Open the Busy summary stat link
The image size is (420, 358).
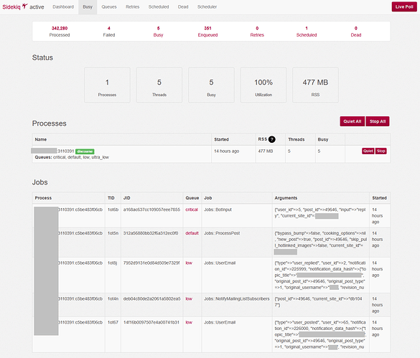pyautogui.click(x=158, y=32)
